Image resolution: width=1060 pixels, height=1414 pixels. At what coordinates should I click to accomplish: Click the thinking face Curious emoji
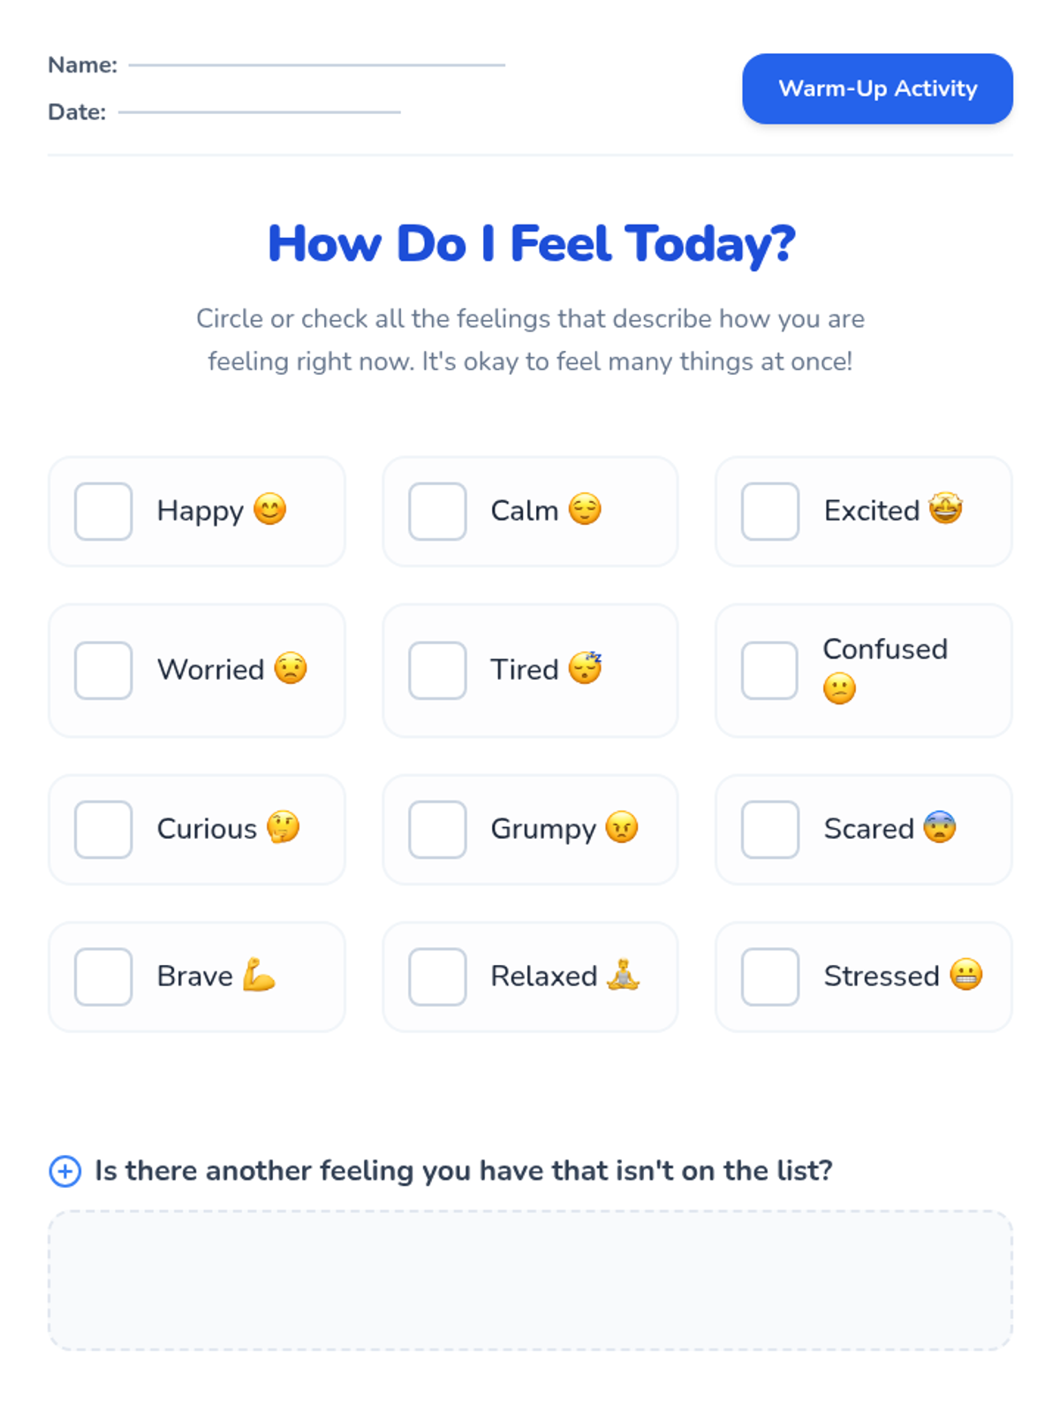(x=283, y=828)
